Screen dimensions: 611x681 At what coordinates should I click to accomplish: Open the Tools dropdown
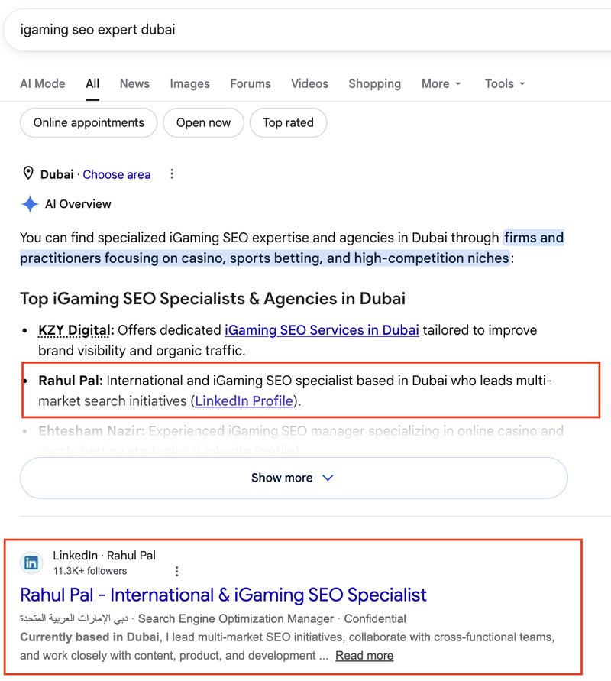(x=505, y=84)
